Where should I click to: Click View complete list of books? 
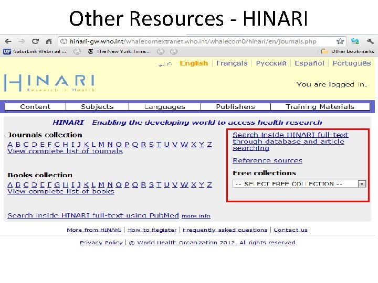point(61,191)
